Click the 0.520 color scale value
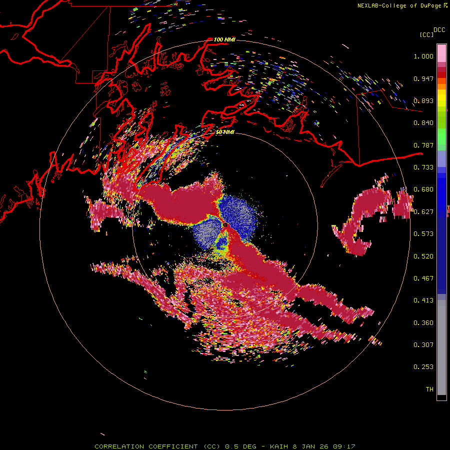The height and width of the screenshot is (450, 450). coord(423,256)
